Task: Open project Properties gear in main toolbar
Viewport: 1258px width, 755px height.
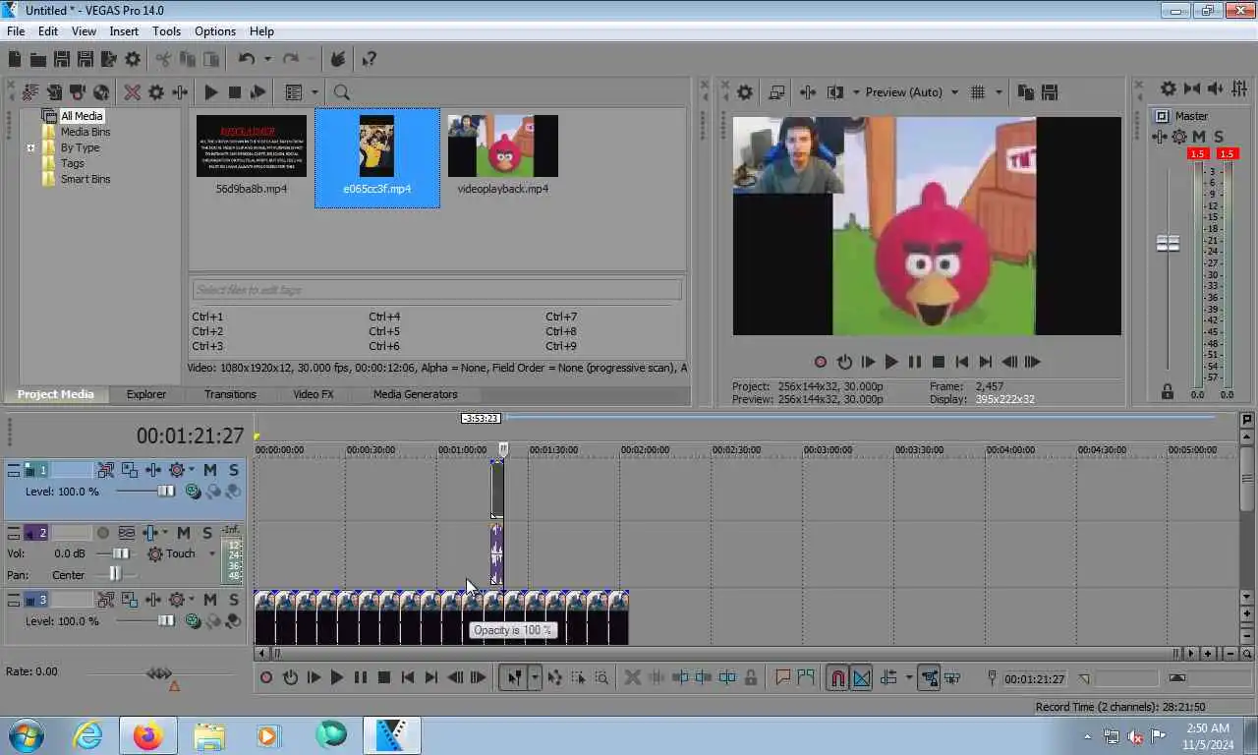Action: pos(133,59)
